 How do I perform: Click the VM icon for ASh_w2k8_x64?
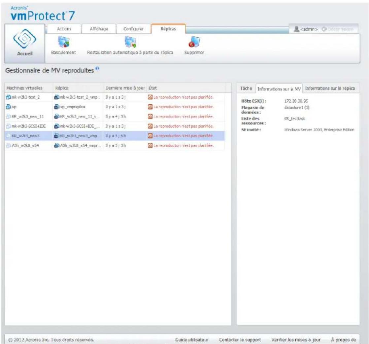pyautogui.click(x=9, y=146)
